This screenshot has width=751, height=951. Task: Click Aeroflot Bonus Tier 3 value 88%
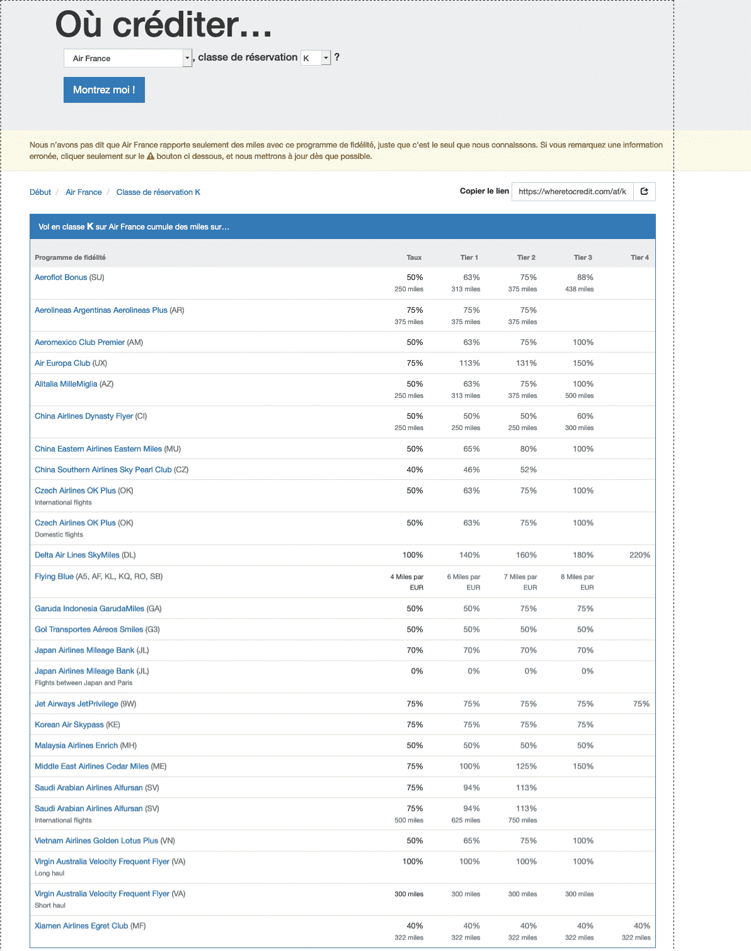[585, 277]
